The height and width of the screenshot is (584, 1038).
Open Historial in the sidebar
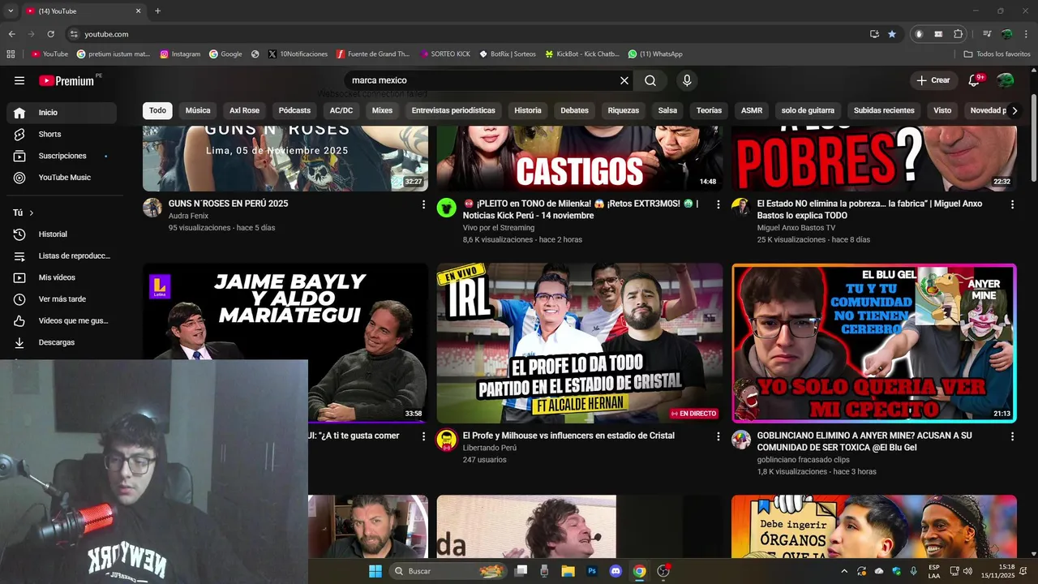[x=62, y=234]
